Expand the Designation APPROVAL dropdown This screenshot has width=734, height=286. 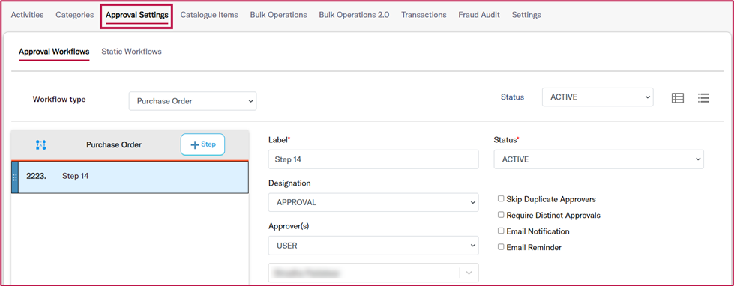point(373,203)
